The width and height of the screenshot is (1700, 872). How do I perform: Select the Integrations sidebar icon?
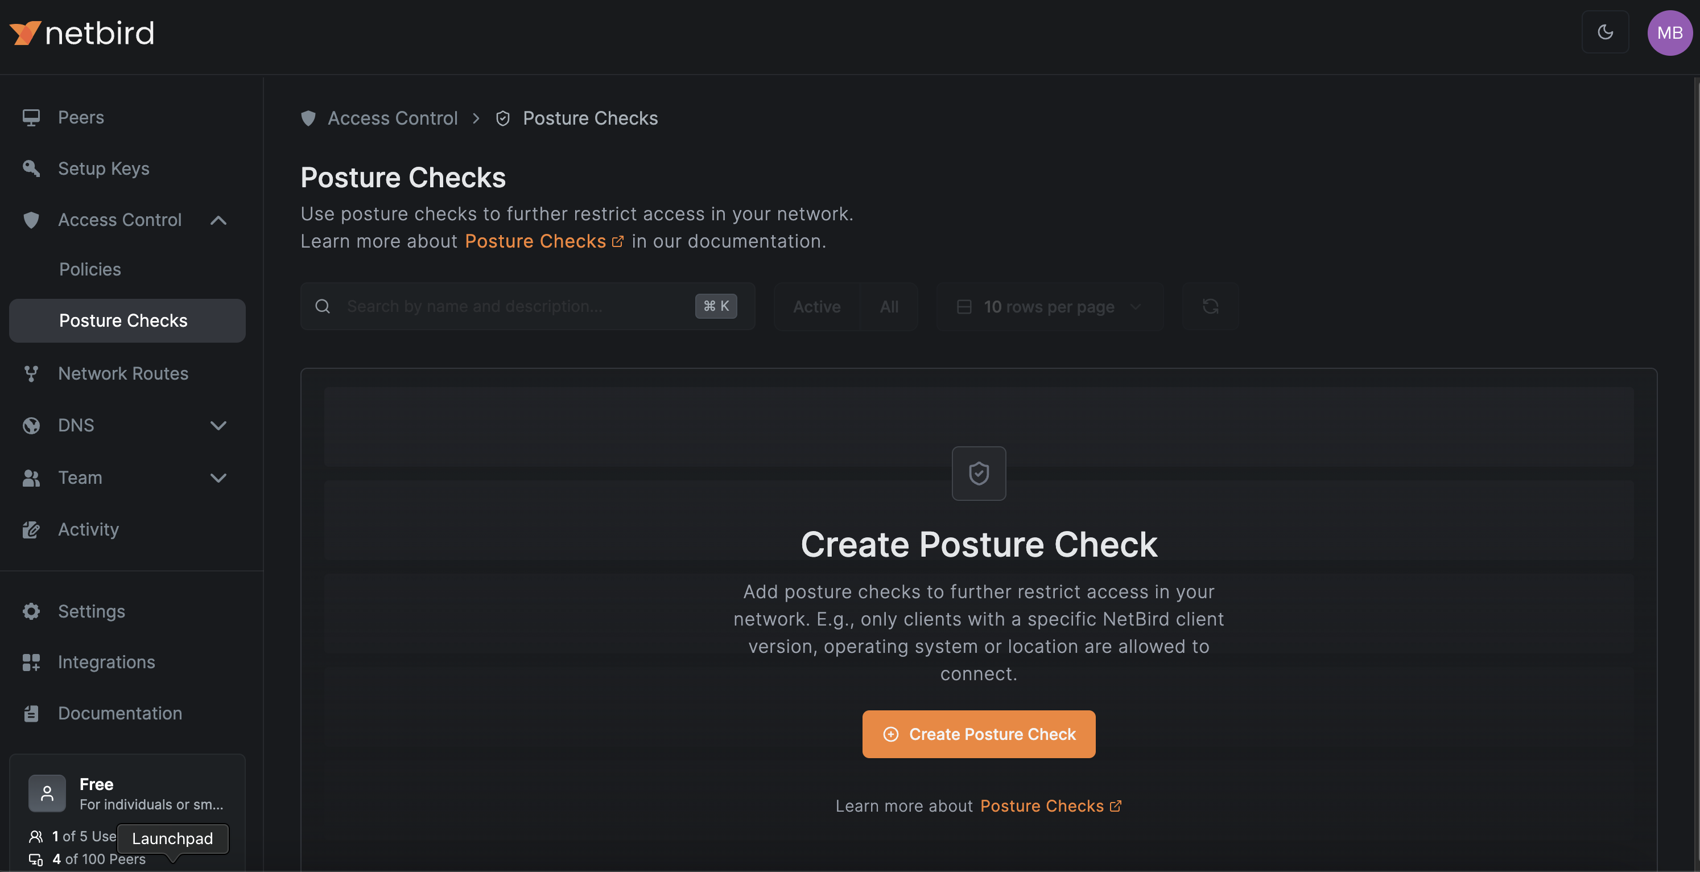31,662
